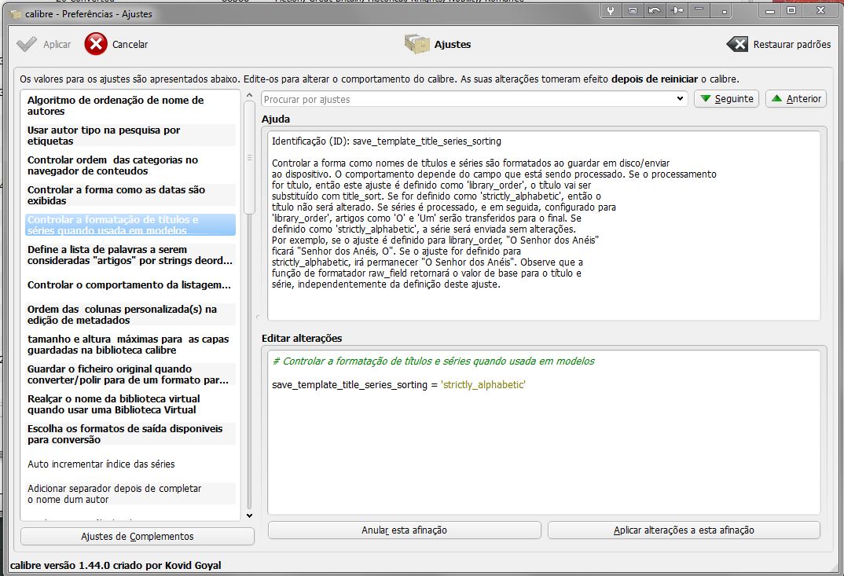This screenshot has height=576, width=844.
Task: Select Algoritmo de ordenação de nome de autores
Action: [x=130, y=105]
